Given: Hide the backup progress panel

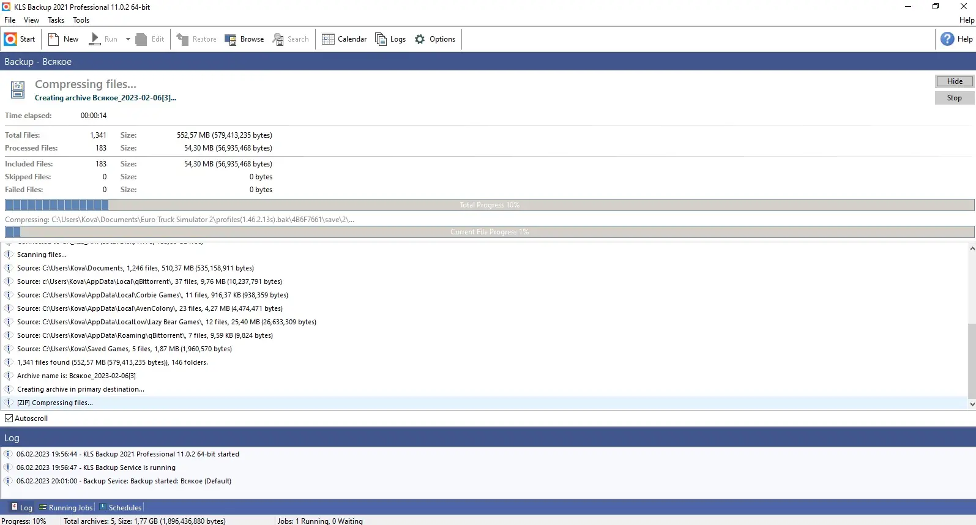Looking at the screenshot, I should pos(955,81).
